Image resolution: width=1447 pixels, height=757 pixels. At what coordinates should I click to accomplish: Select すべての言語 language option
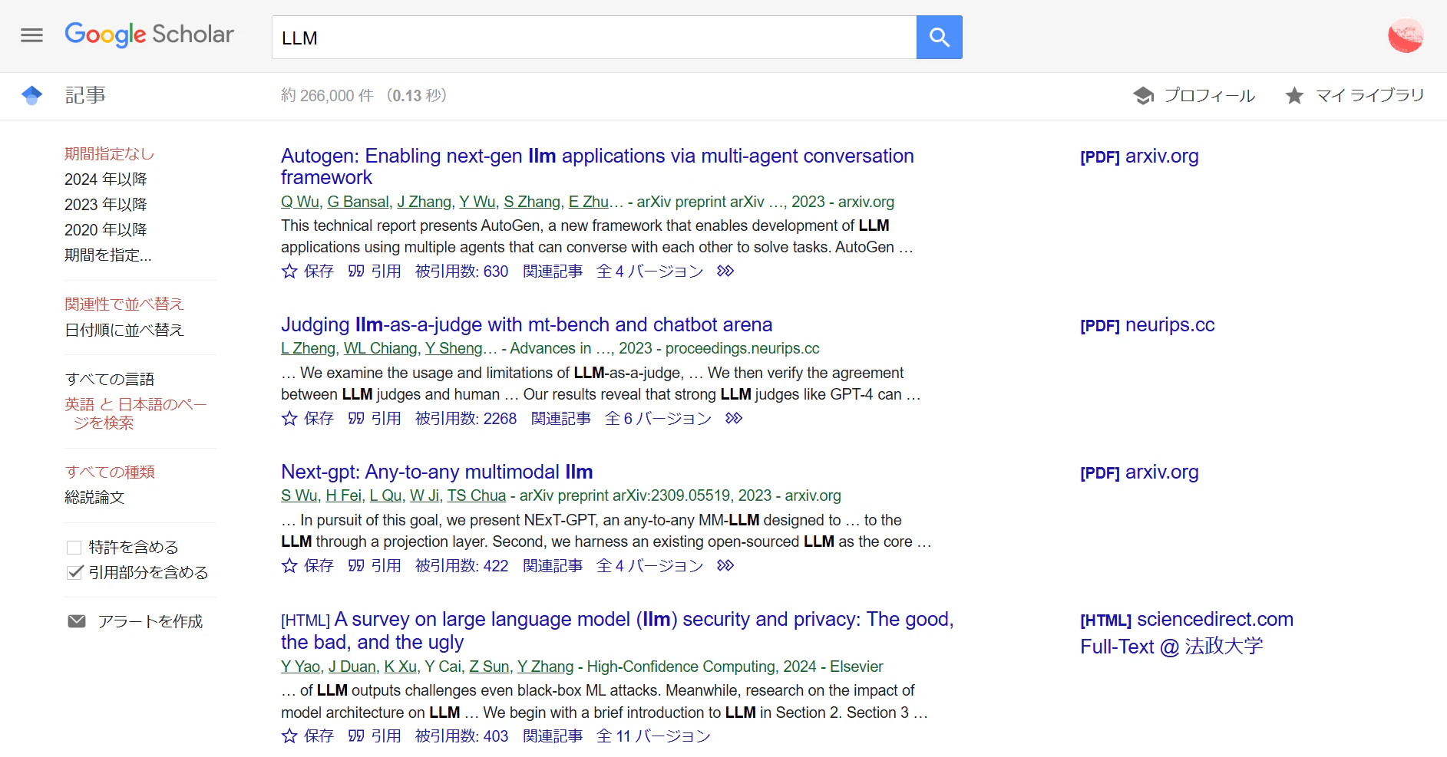click(x=110, y=379)
